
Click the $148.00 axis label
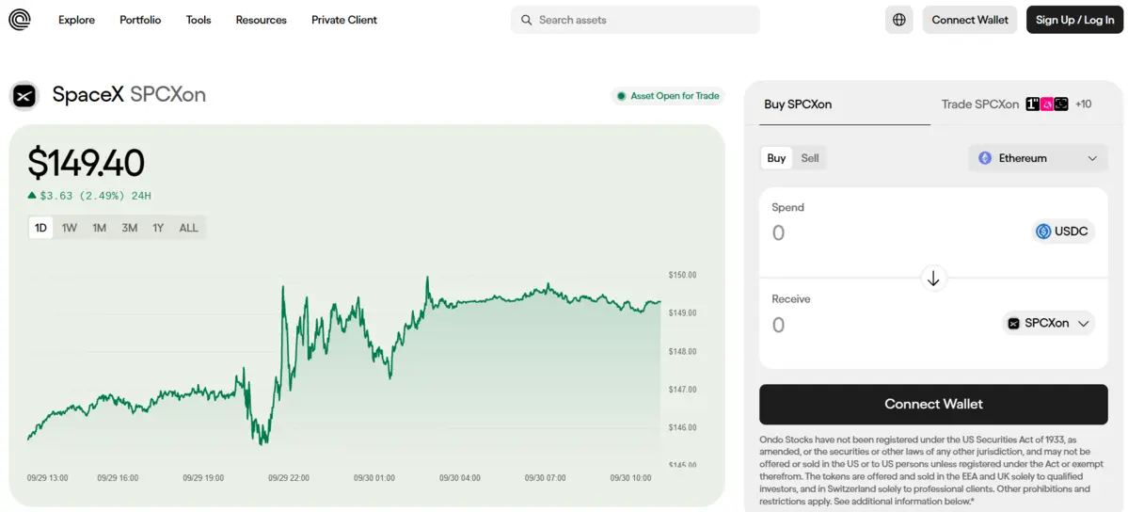point(682,351)
